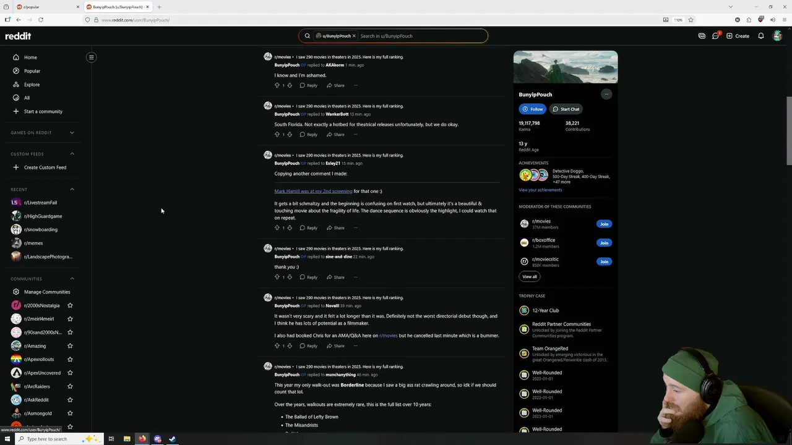Open r/snowboarding from Recent
Screen dimensions: 792x445
42,230
